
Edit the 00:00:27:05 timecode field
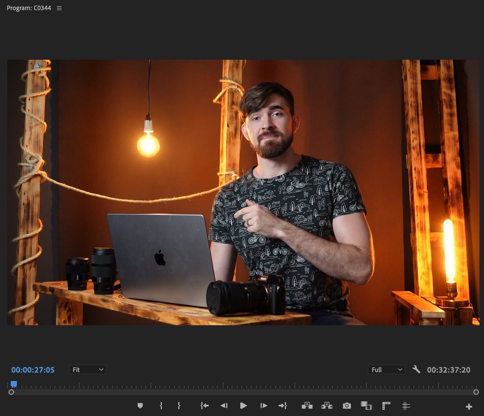pyautogui.click(x=32, y=369)
